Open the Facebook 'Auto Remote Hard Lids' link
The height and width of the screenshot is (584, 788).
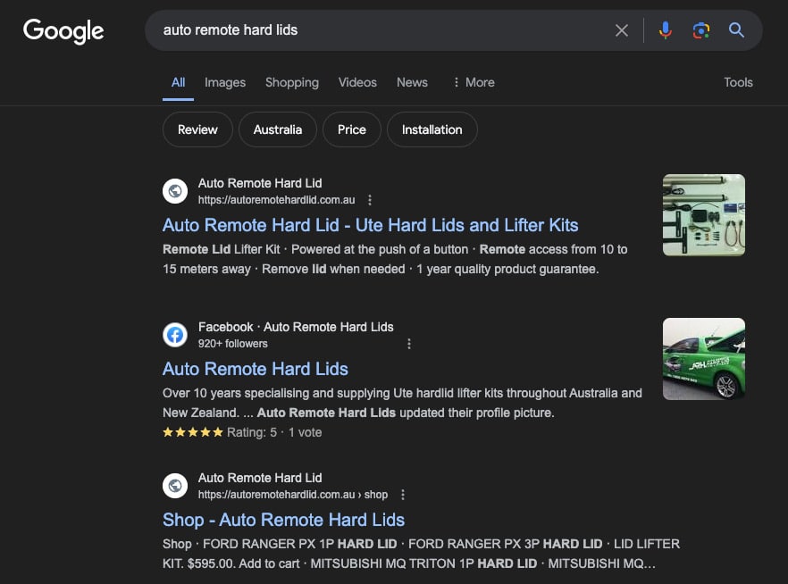tap(256, 369)
